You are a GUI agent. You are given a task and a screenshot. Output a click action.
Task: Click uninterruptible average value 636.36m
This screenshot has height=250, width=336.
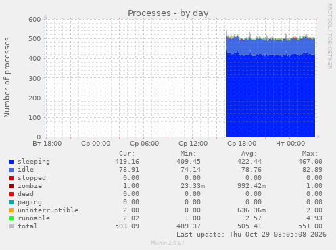[251, 210]
